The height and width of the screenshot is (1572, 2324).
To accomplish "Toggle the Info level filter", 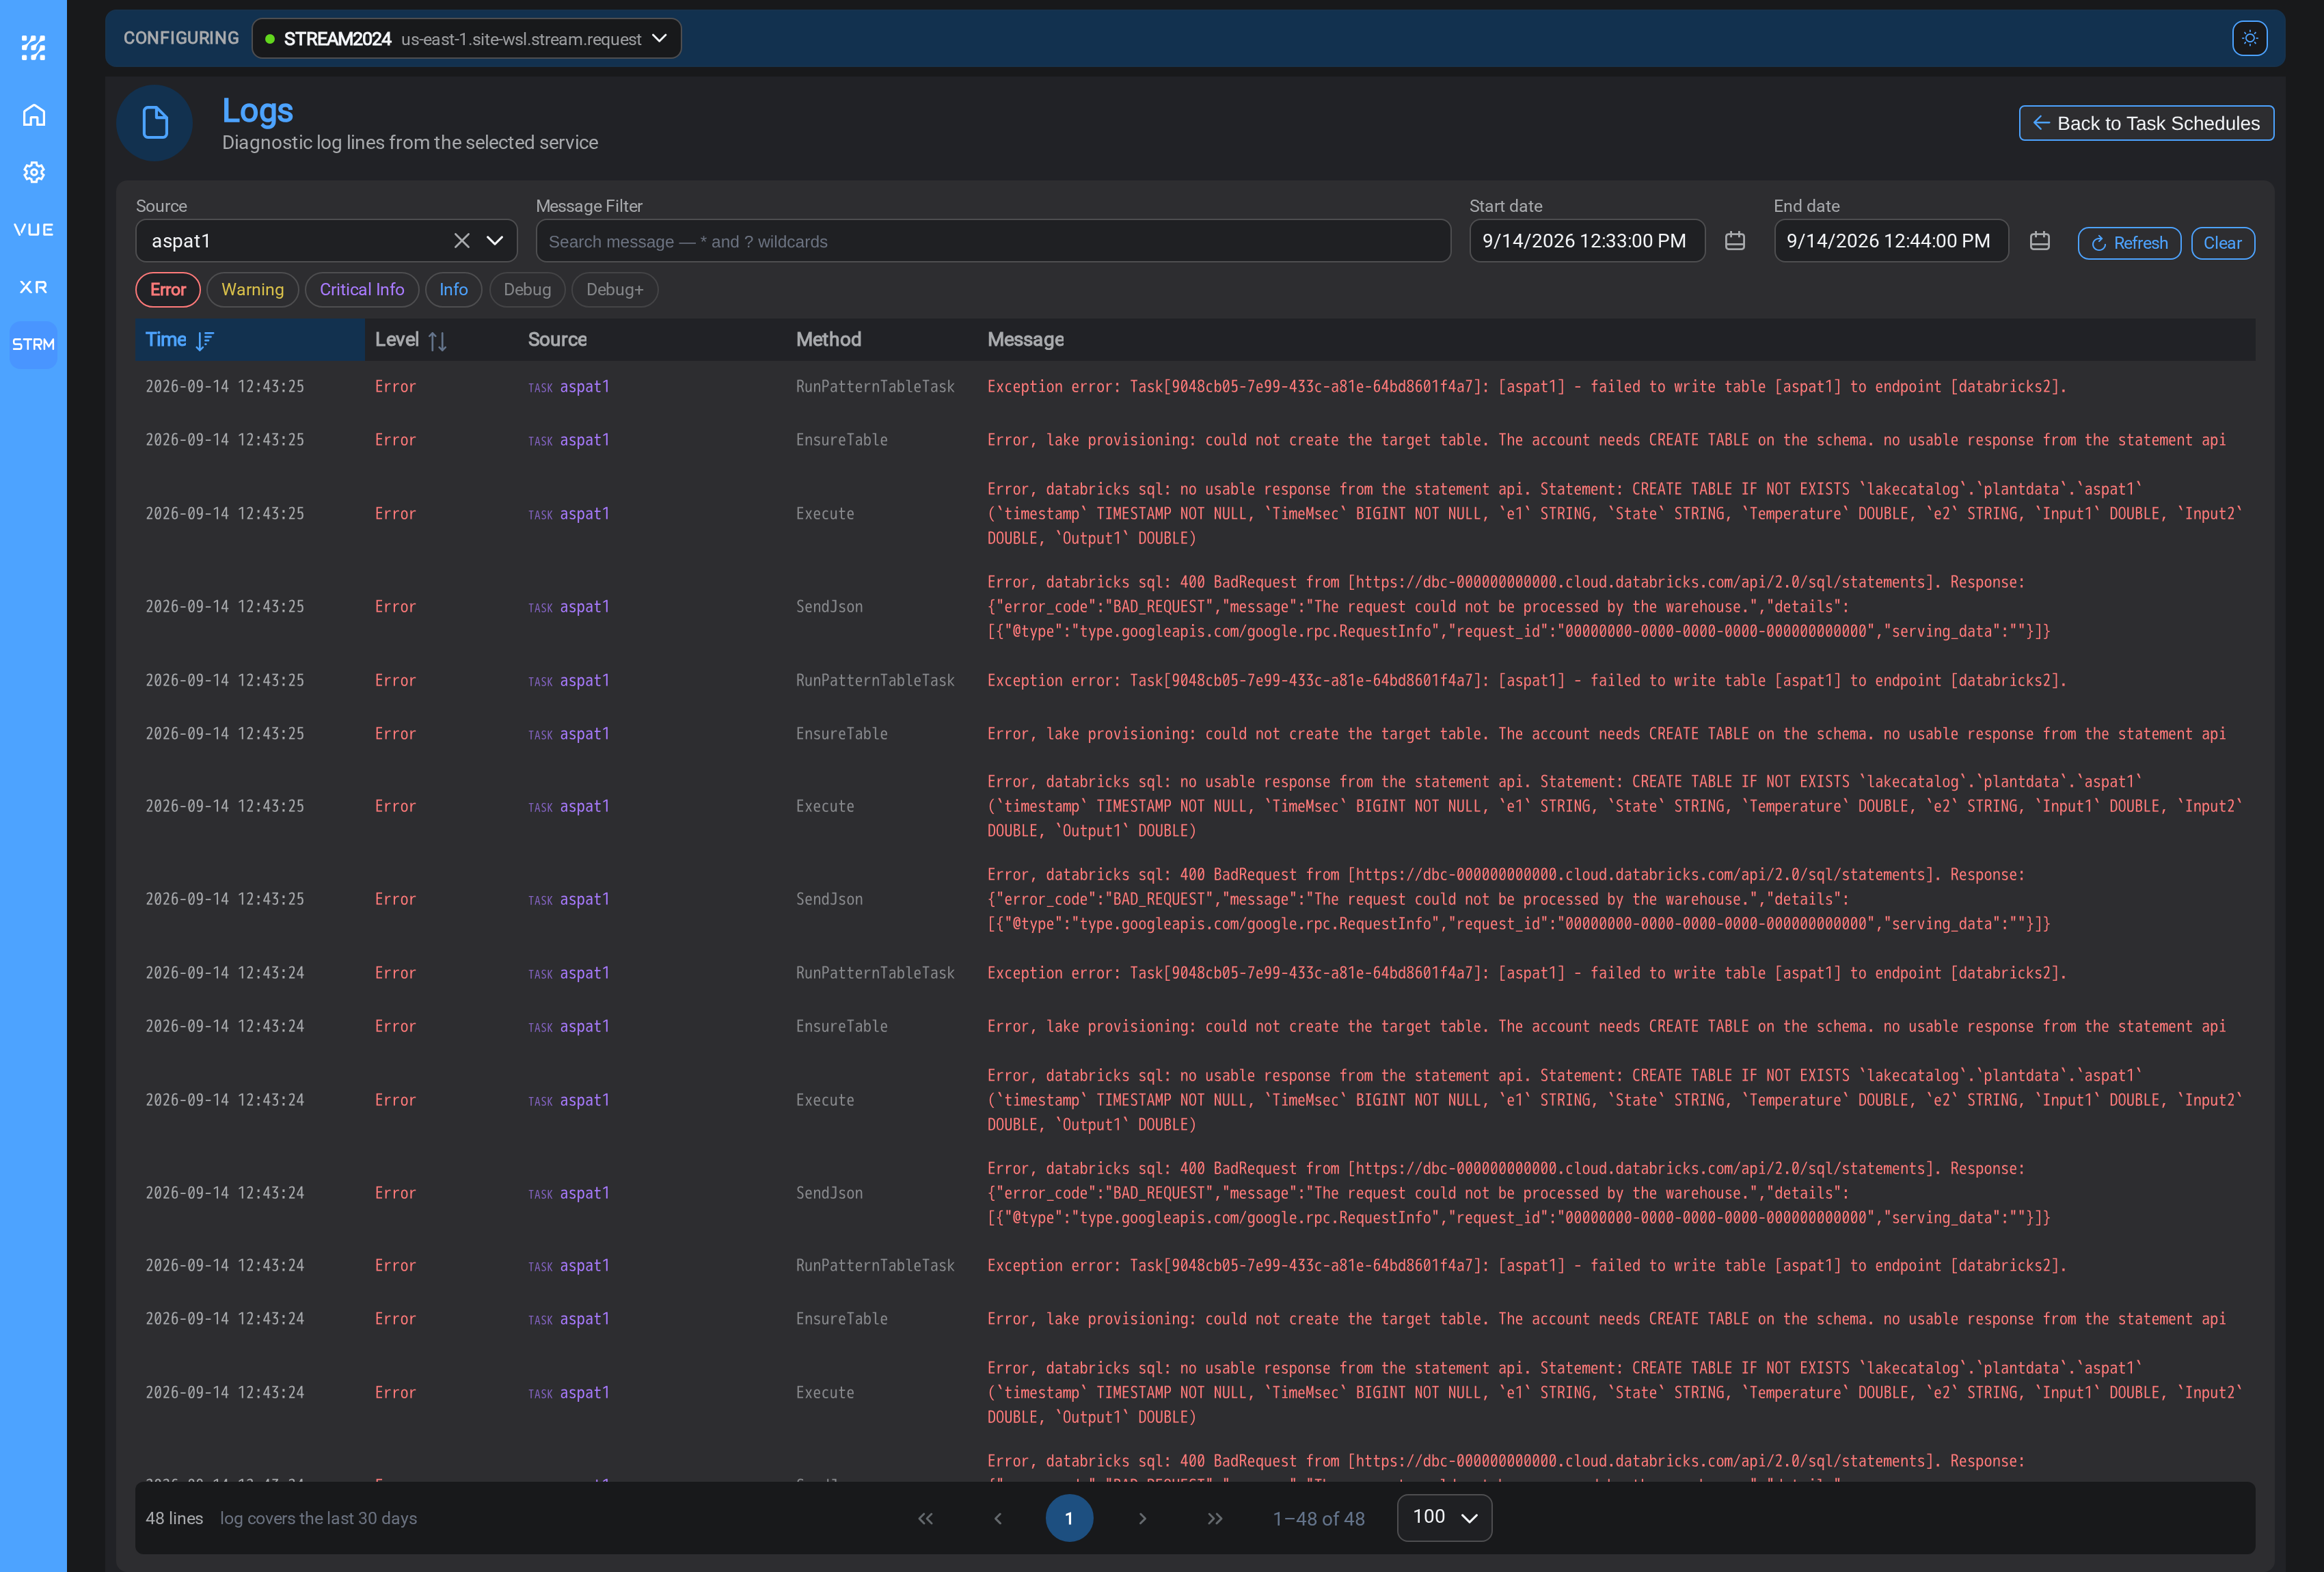I will click(x=453, y=290).
